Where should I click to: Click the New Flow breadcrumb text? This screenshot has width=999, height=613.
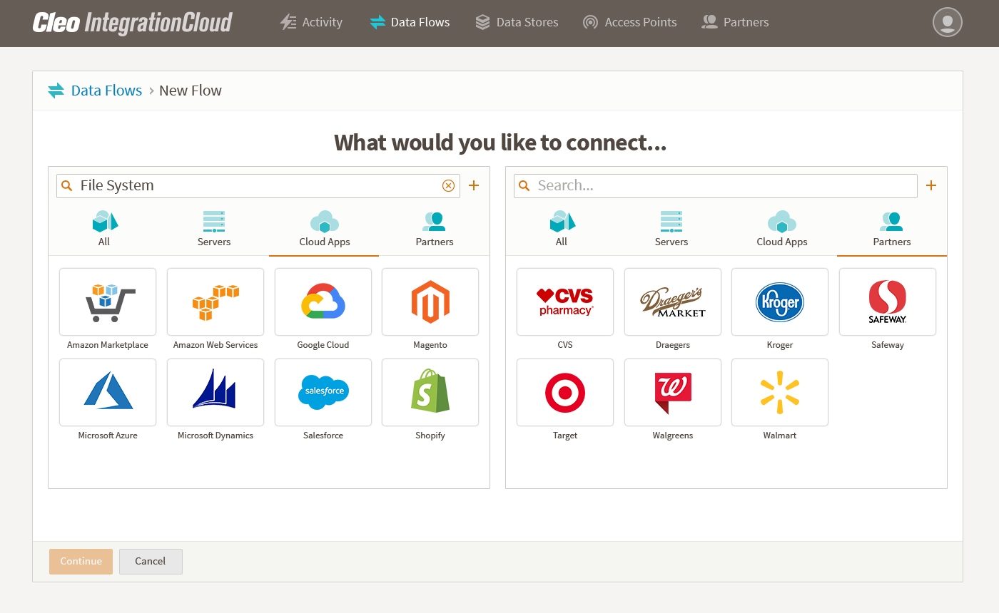191,91
